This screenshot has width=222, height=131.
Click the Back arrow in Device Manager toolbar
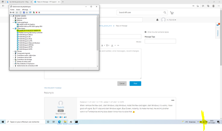coord(11,12)
